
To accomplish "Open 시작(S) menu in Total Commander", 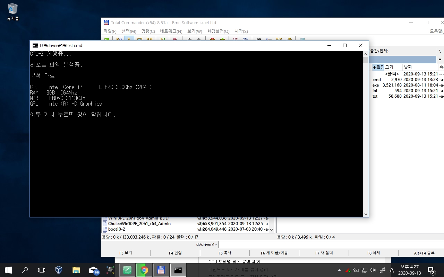I will [x=241, y=31].
